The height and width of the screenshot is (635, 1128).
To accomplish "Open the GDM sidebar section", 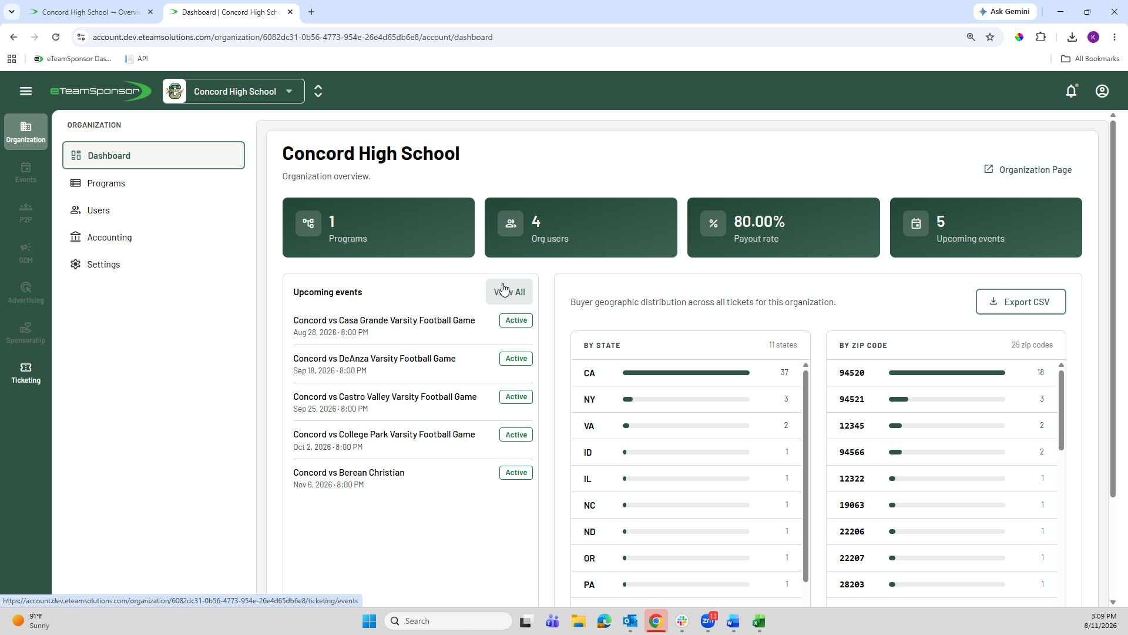I will tap(26, 253).
